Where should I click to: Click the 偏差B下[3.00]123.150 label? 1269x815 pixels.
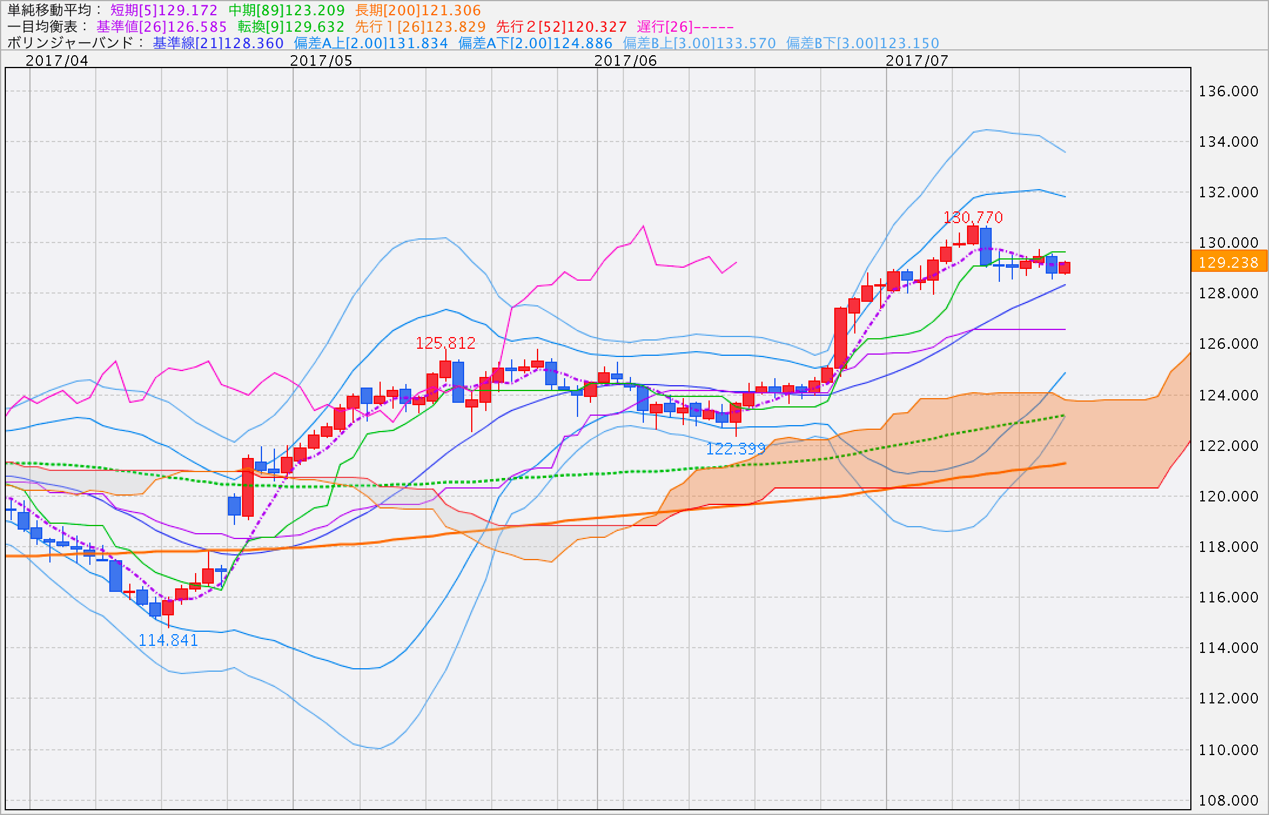click(862, 43)
